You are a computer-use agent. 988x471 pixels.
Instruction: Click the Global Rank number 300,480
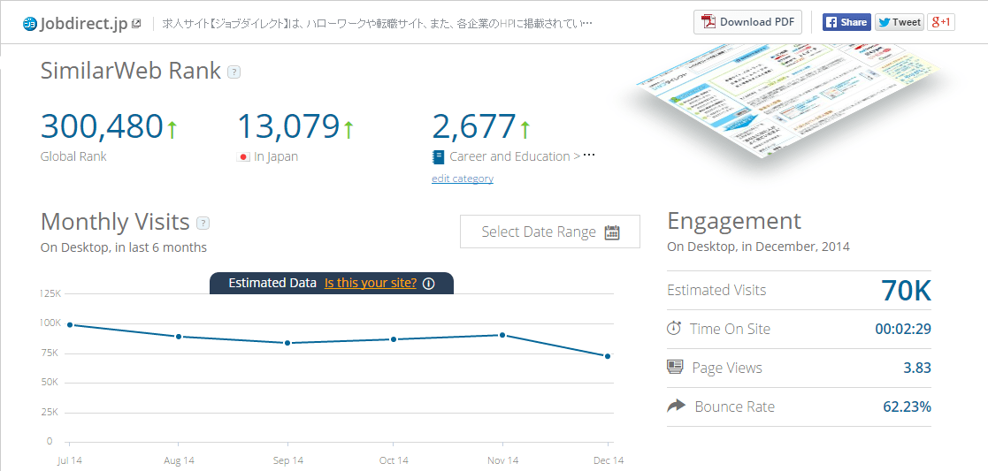pos(102,126)
